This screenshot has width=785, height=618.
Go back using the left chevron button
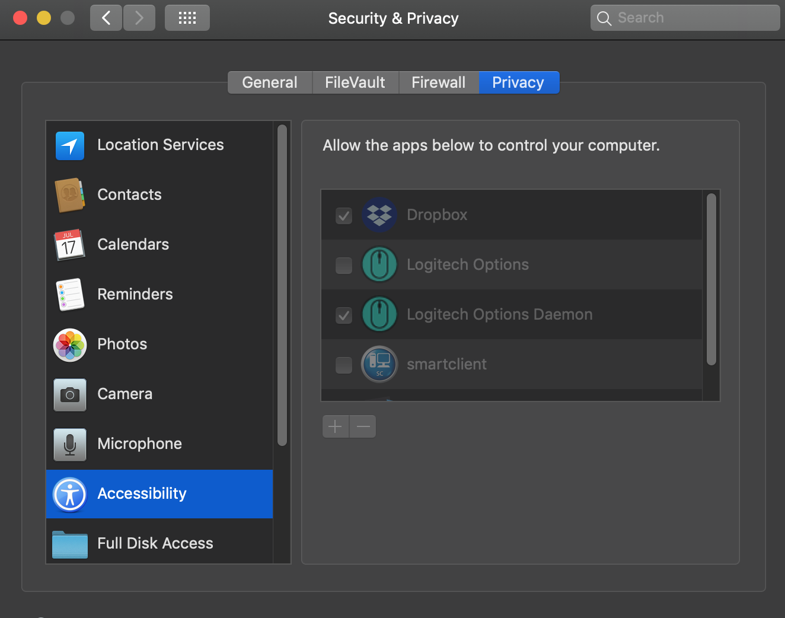coord(106,18)
